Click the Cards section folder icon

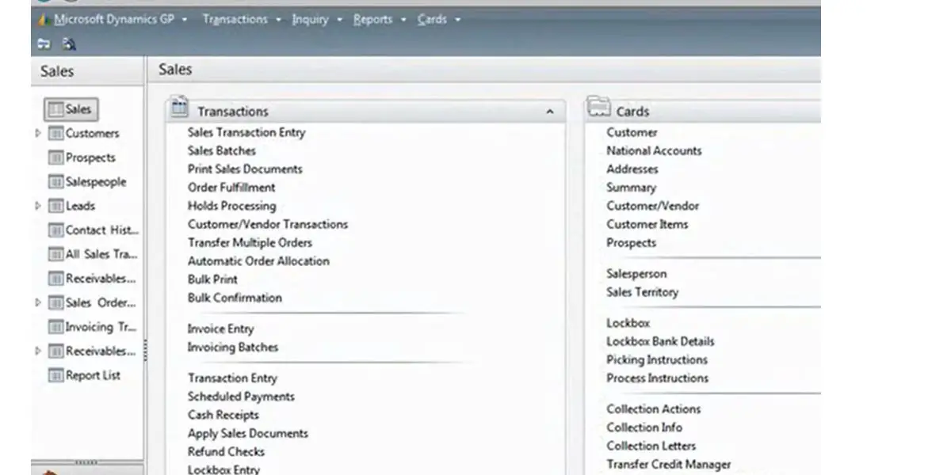tap(599, 107)
